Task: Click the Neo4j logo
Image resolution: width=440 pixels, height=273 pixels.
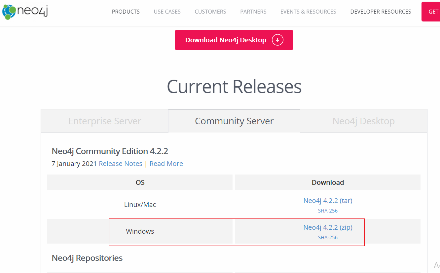Action: (x=25, y=11)
